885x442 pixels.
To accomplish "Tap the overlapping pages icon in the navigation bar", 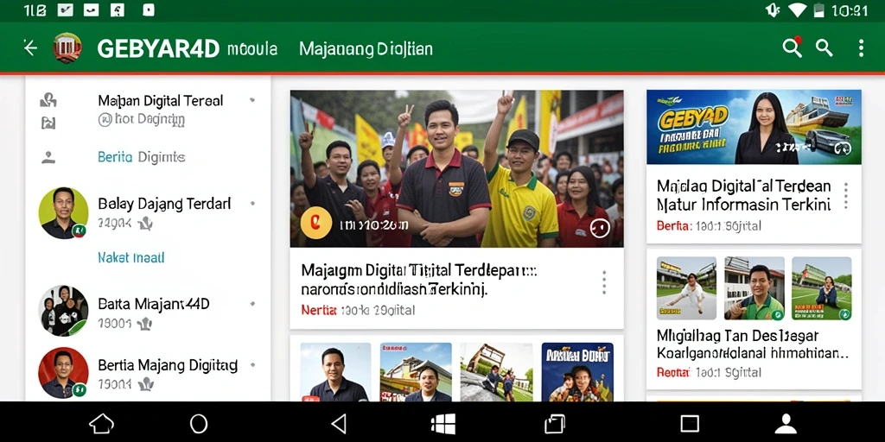I will (x=555, y=423).
